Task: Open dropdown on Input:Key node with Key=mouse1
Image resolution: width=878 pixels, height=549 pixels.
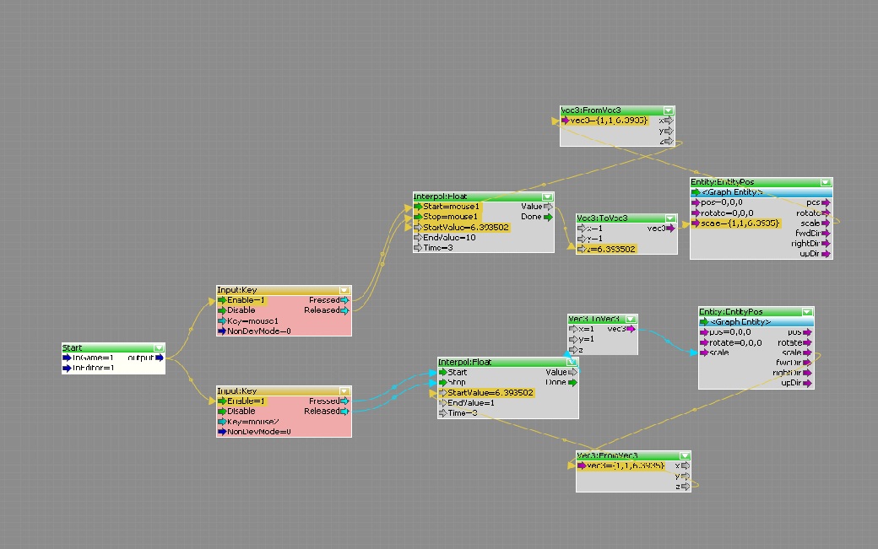Action: pos(344,290)
